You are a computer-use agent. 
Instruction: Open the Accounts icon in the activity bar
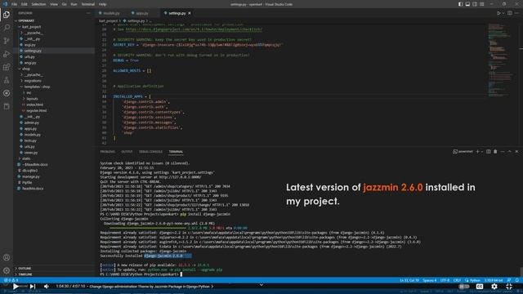tap(7, 257)
